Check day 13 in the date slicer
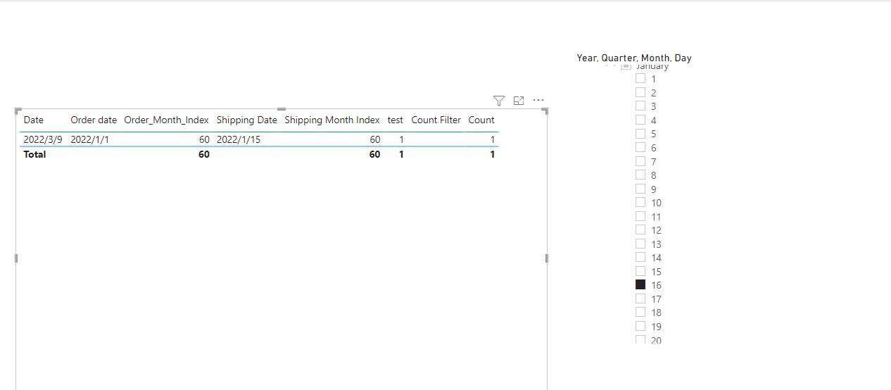This screenshot has height=390, width=891. [x=640, y=244]
